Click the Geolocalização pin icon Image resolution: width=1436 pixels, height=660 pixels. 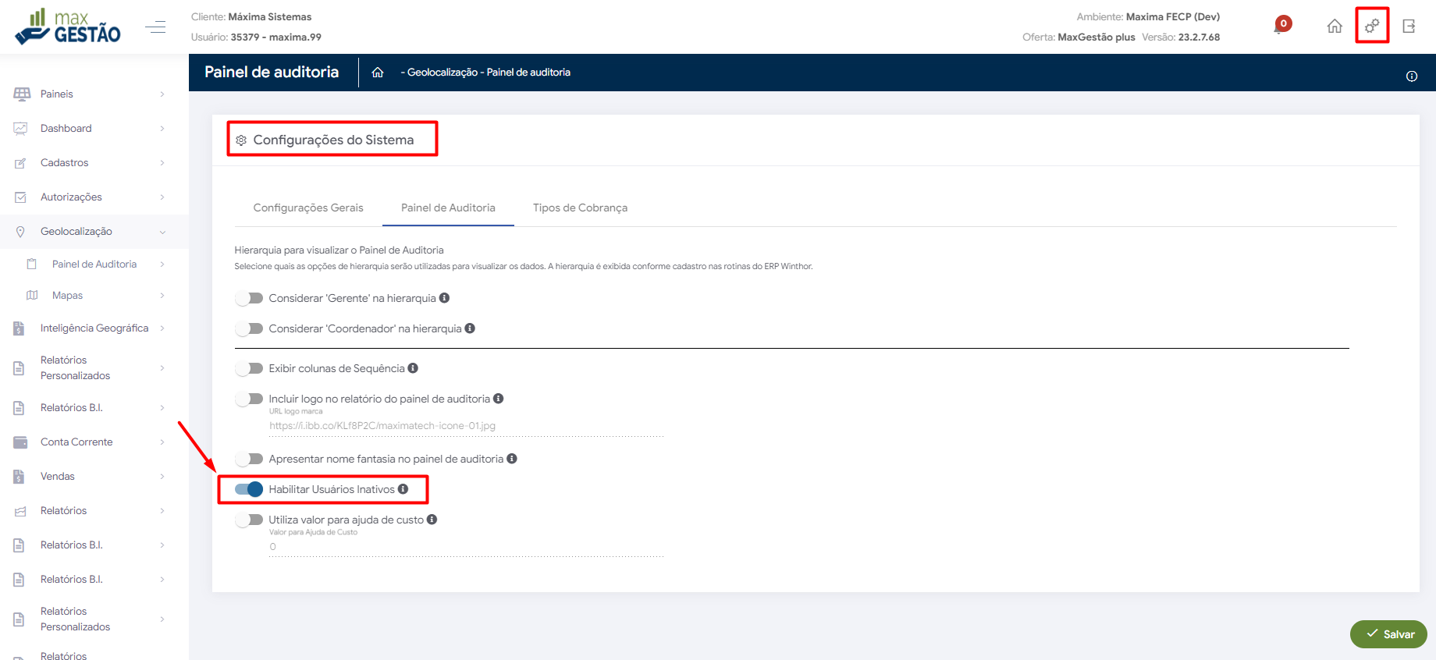(20, 232)
